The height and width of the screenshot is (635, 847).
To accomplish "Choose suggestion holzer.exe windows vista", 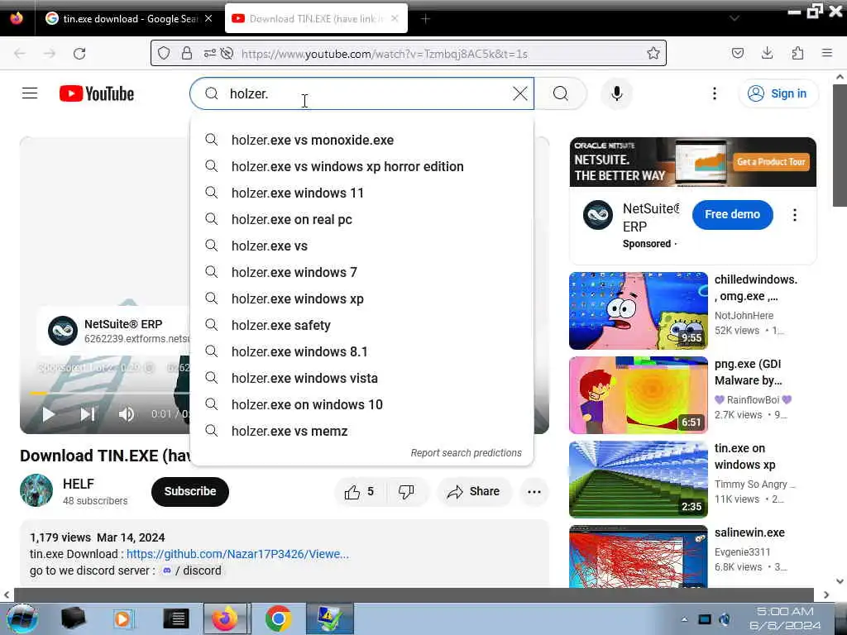I will 362,378.
